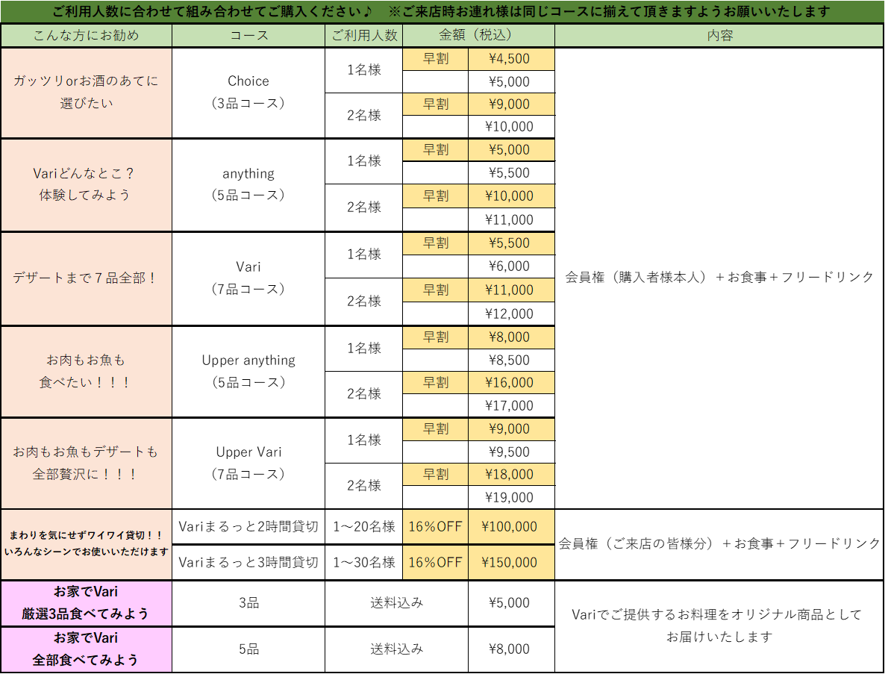Click the こんな方にお勧め header cell
The height and width of the screenshot is (674, 885).
[87, 35]
